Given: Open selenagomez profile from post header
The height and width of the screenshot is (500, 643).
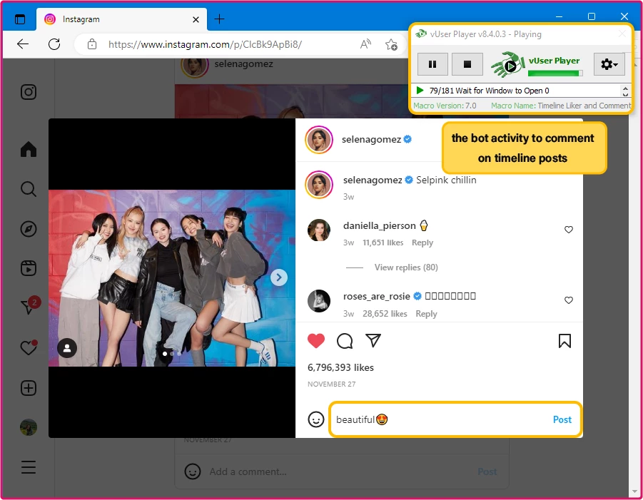Looking at the screenshot, I should [371, 139].
